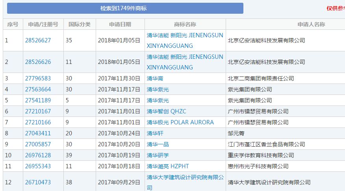Click date 2017年11月30日

coord(119,78)
